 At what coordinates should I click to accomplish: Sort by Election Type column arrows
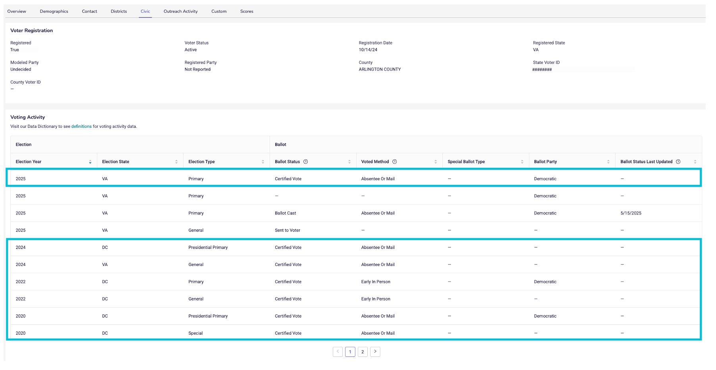coord(263,162)
